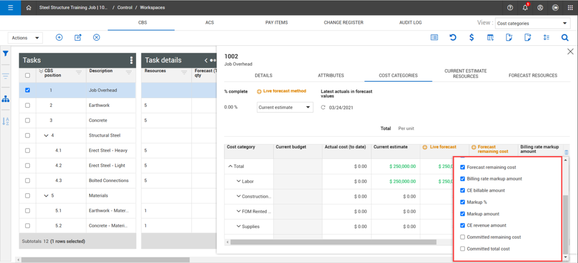Go to the home icon
This screenshot has width=578, height=263.
29,8
